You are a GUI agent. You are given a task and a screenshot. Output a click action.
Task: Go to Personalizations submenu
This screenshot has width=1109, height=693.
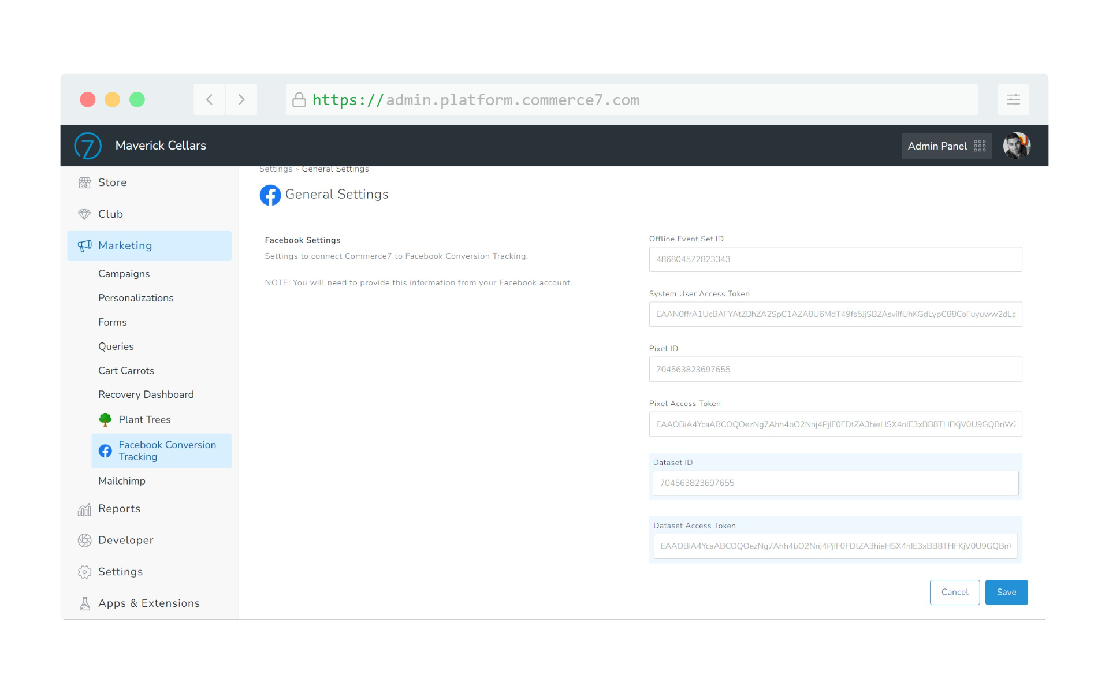point(136,298)
